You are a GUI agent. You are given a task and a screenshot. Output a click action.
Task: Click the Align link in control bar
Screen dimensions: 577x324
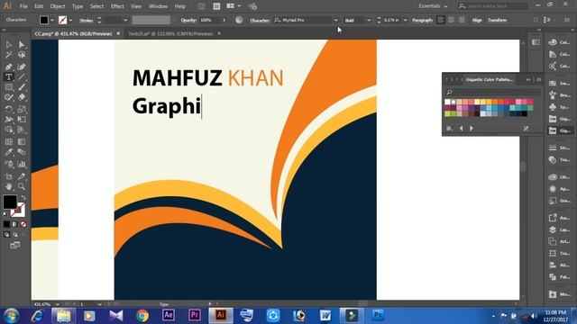coord(477,20)
